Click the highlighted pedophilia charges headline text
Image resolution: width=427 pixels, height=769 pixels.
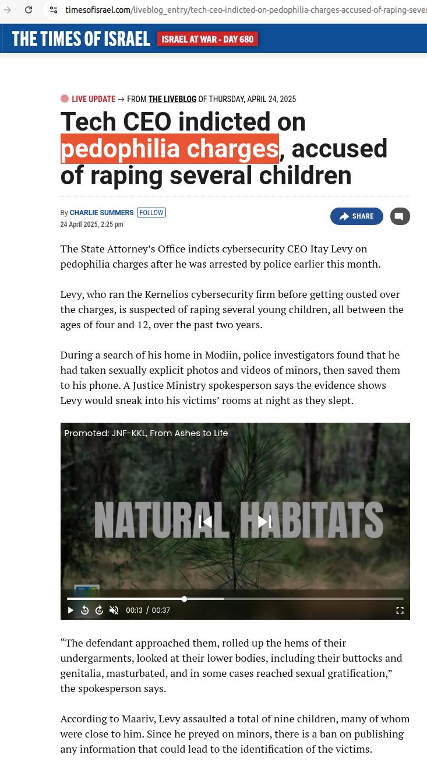pos(170,148)
